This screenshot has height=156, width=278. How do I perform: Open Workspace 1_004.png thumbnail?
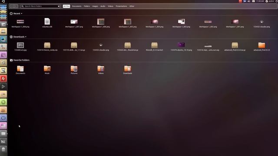[155, 22]
